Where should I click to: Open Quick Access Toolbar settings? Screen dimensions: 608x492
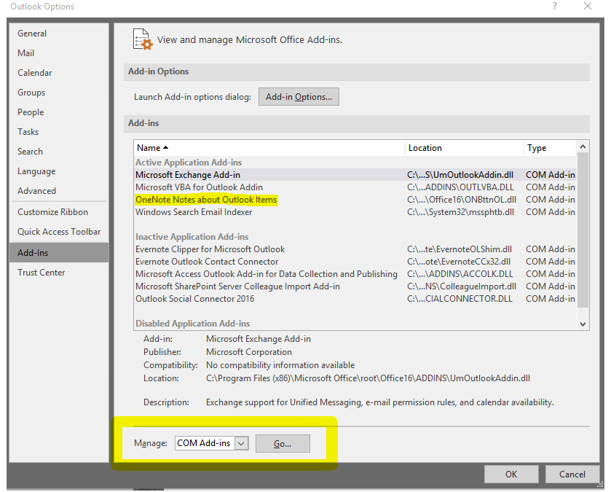pos(59,232)
